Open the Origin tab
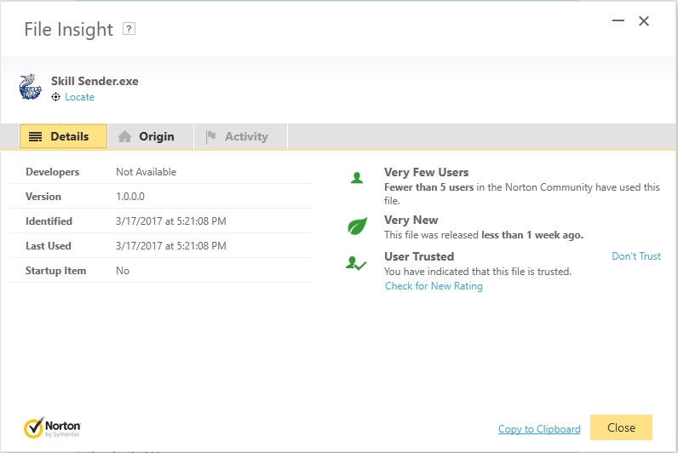The image size is (678, 453). point(151,136)
